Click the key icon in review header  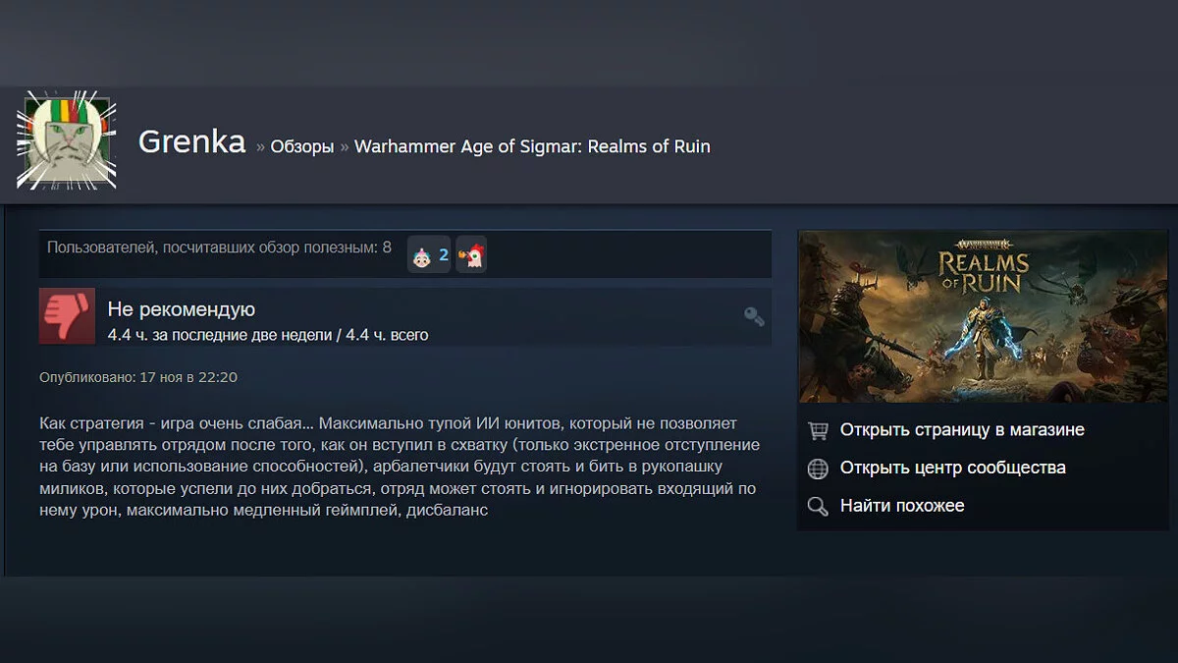coord(754,316)
